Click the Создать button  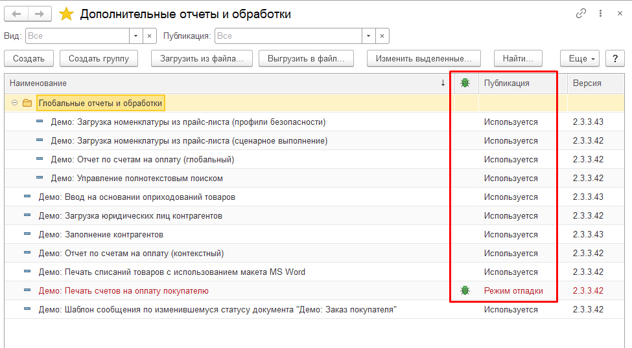coord(29,58)
